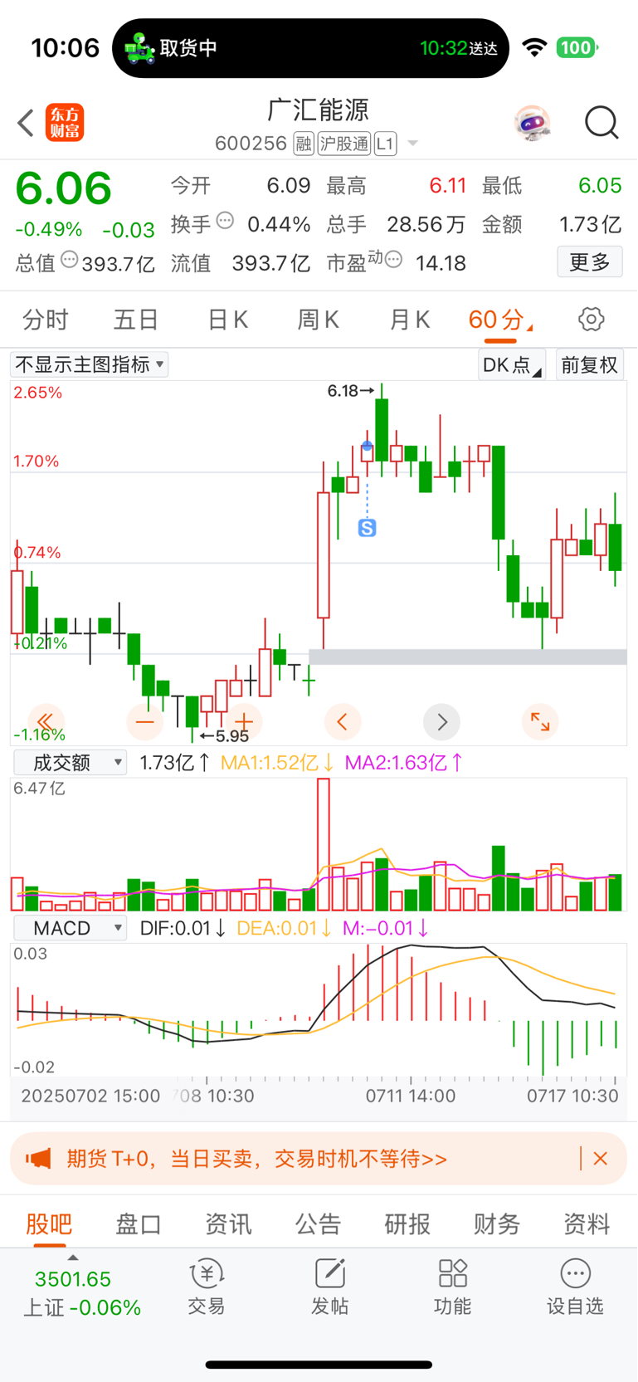The width and height of the screenshot is (638, 1382).
Task: Tap the info icon beside 总值
Action: coord(70,260)
